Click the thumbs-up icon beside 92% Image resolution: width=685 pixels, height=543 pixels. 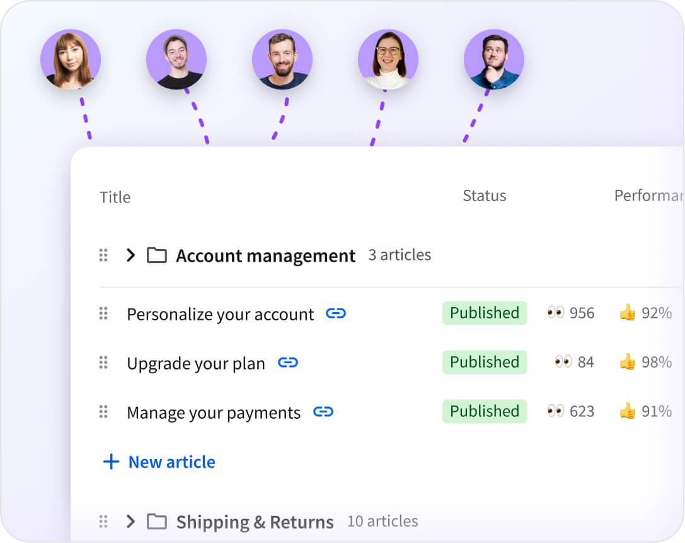626,313
